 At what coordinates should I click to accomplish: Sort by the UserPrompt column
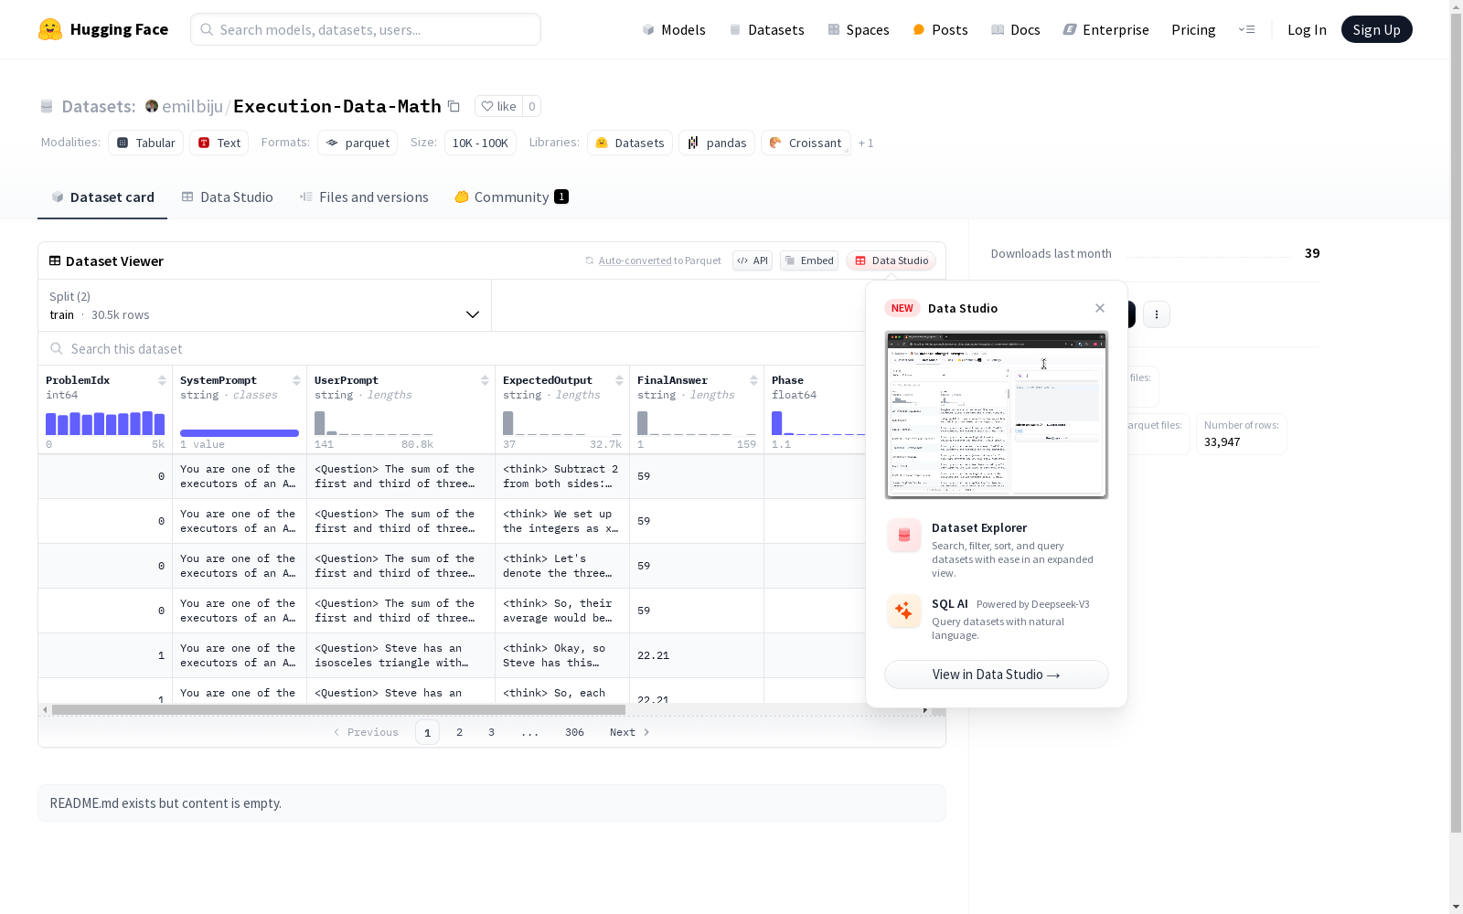point(485,380)
